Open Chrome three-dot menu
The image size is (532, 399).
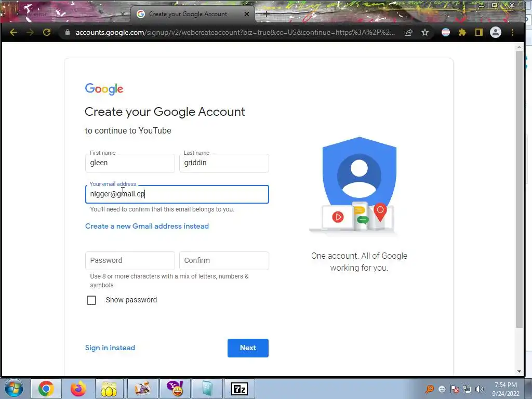[x=512, y=32]
